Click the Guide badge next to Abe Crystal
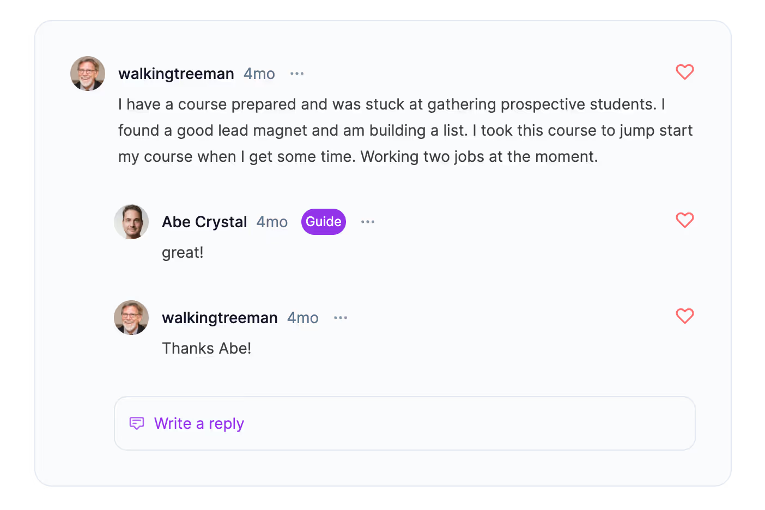 pos(323,221)
